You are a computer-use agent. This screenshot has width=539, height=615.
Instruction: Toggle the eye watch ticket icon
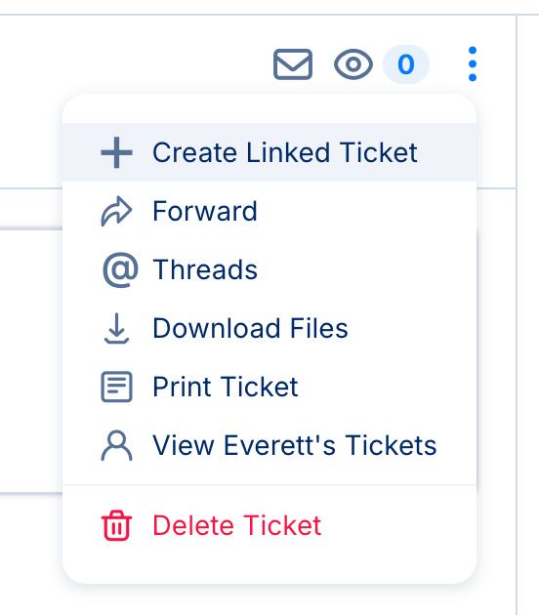coord(353,64)
